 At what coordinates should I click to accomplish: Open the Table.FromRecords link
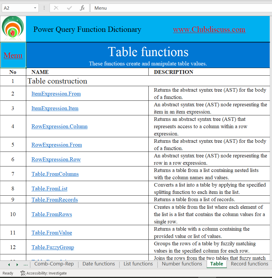point(55,200)
